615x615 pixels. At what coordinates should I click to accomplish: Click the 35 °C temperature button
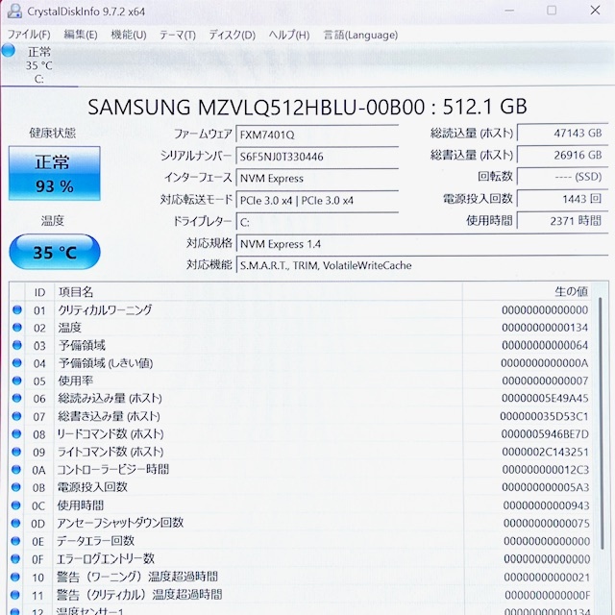point(55,252)
